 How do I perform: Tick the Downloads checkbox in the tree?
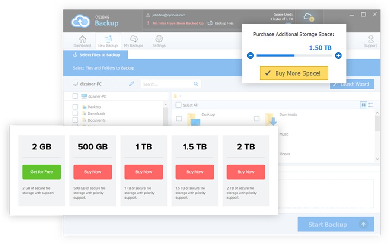point(76,114)
